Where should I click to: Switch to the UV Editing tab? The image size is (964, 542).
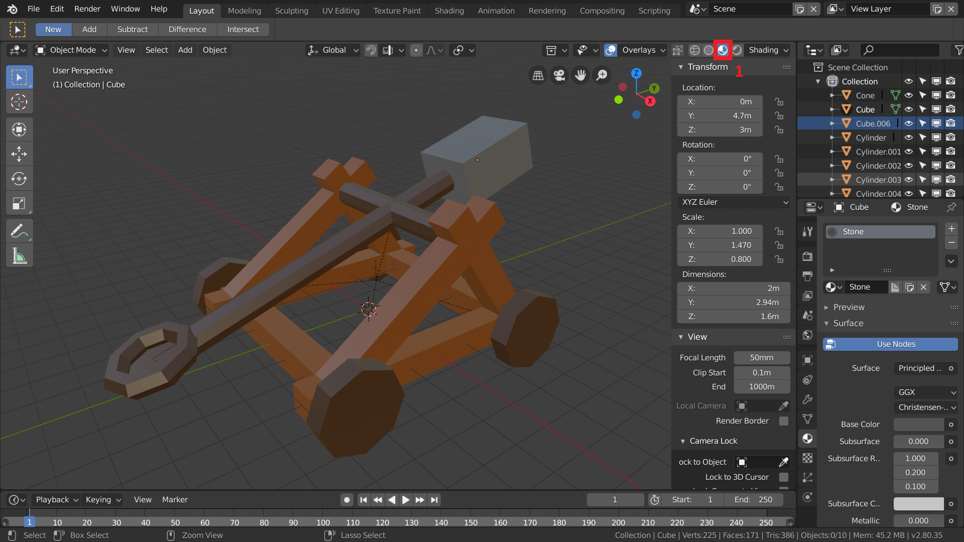pos(341,11)
